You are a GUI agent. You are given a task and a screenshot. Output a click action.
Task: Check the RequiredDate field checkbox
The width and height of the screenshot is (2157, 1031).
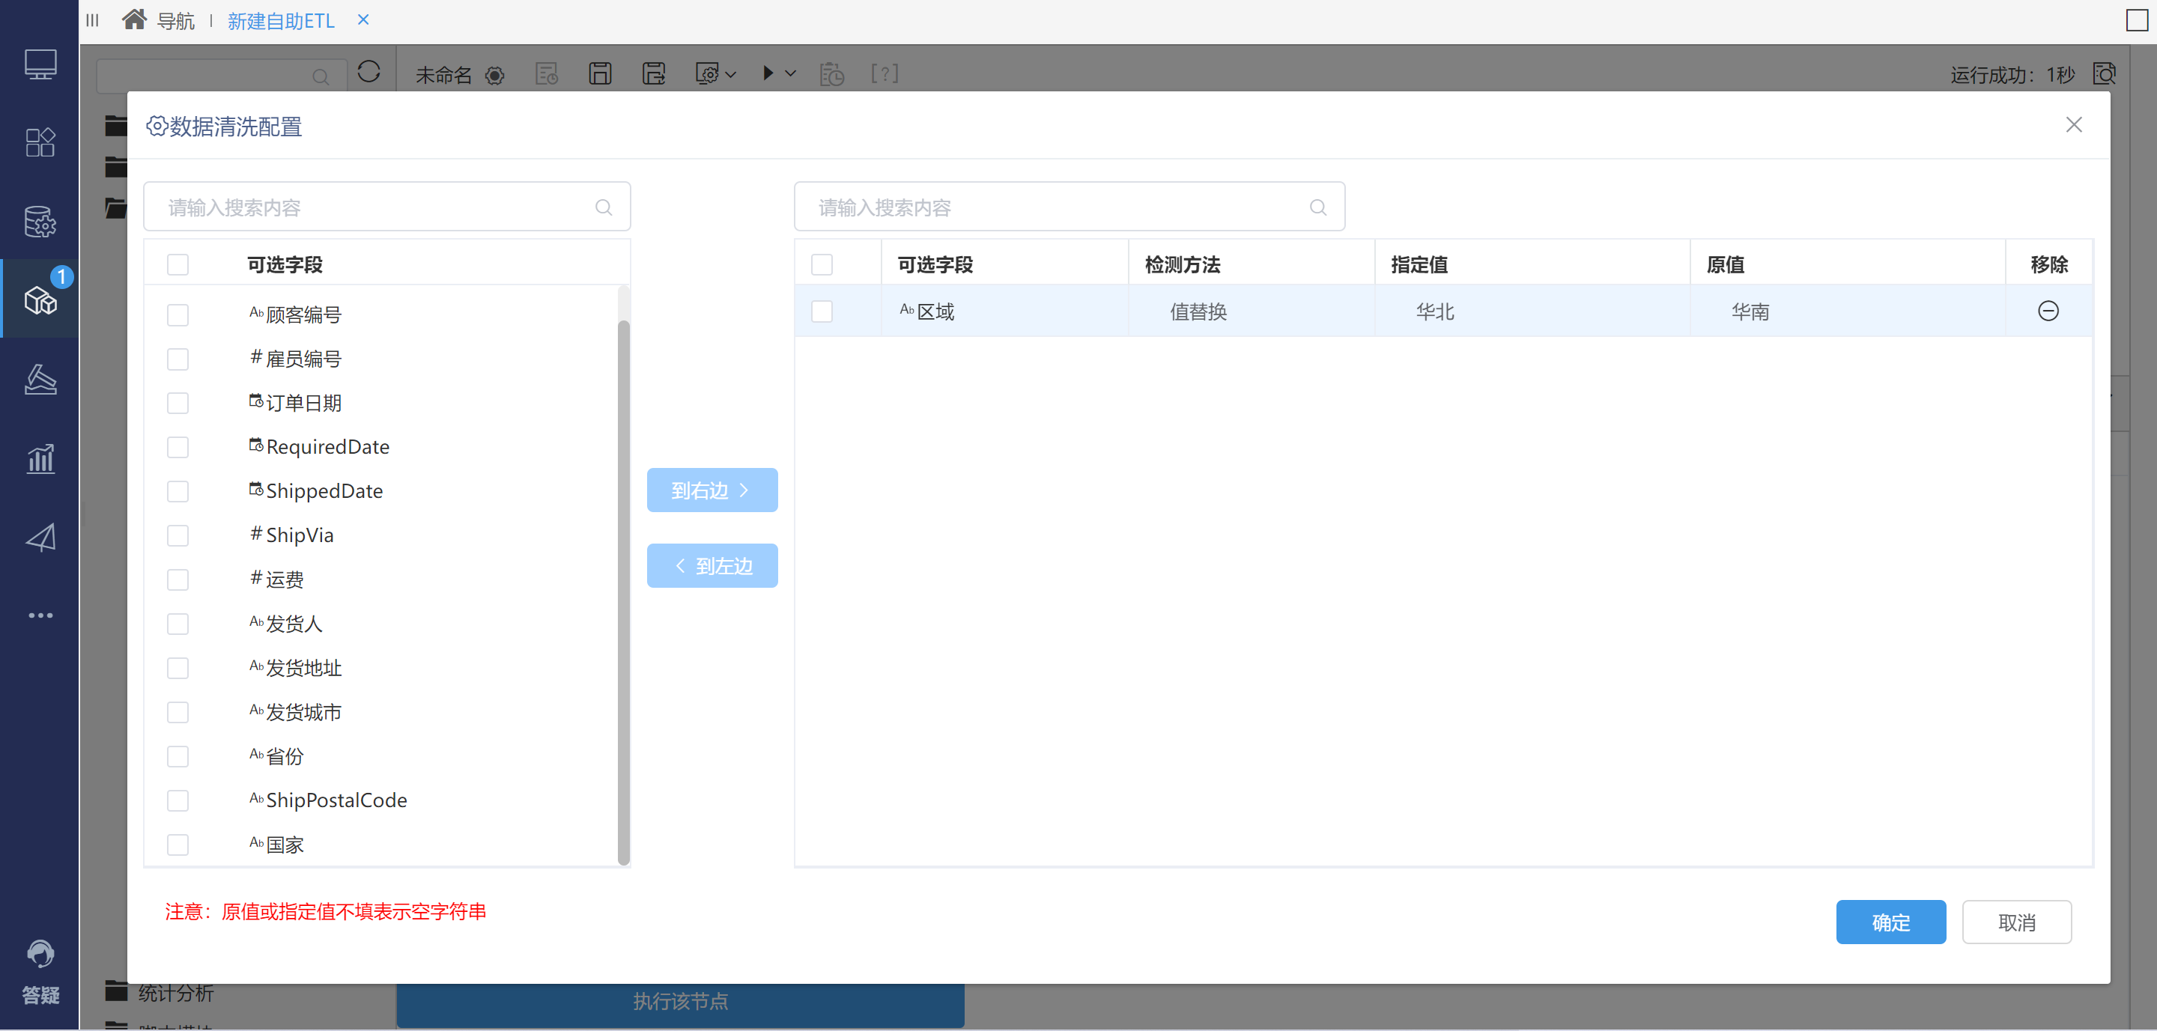click(x=178, y=447)
